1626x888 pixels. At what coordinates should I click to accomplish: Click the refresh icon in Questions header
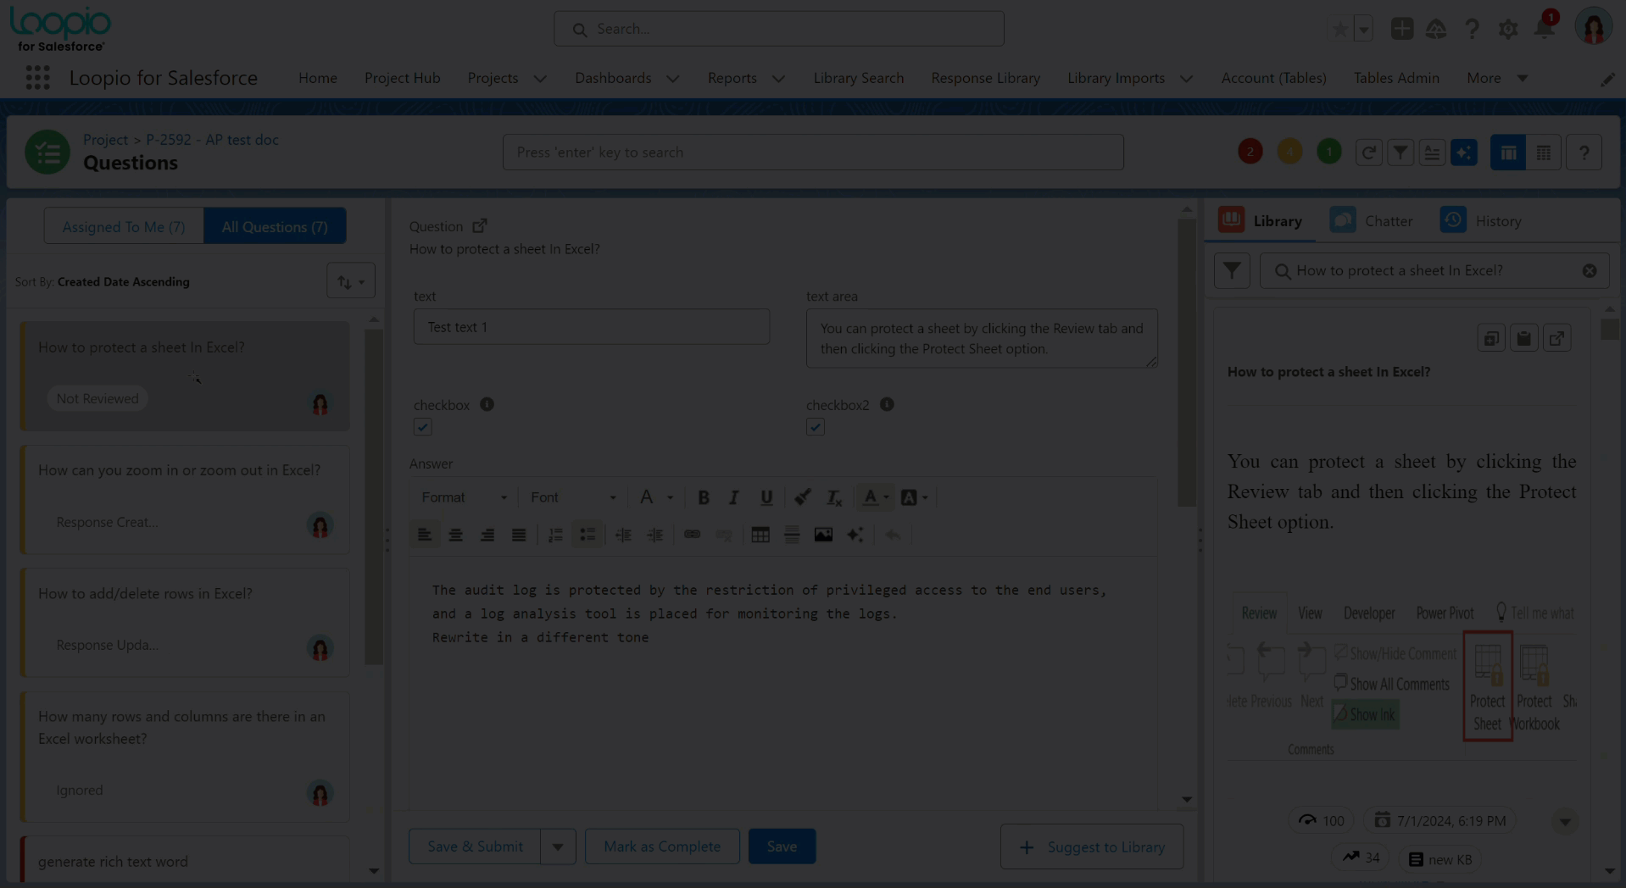1368,153
